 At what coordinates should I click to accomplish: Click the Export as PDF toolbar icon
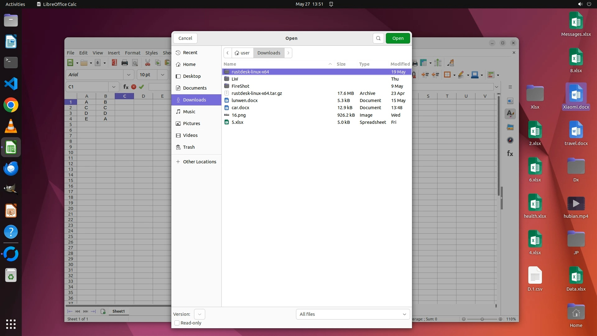114,63
